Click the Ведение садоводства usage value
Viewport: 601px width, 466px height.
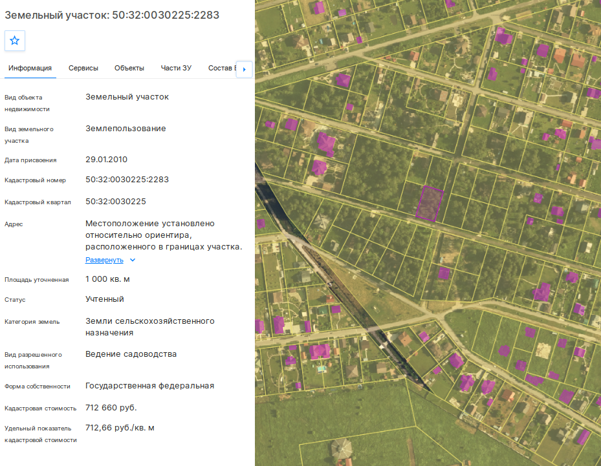(131, 354)
